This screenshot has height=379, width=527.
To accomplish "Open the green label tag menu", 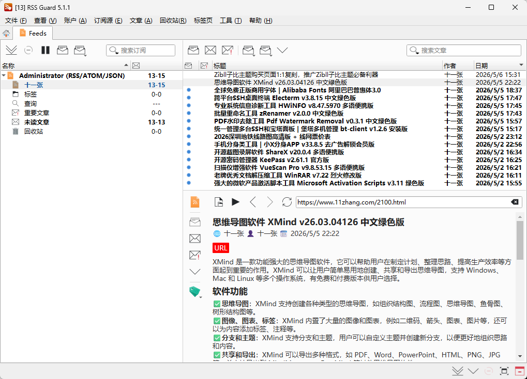I will pos(195,292).
